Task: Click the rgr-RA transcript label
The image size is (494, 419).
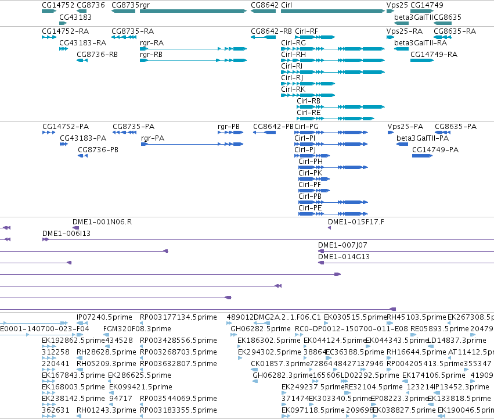Action: (x=152, y=43)
